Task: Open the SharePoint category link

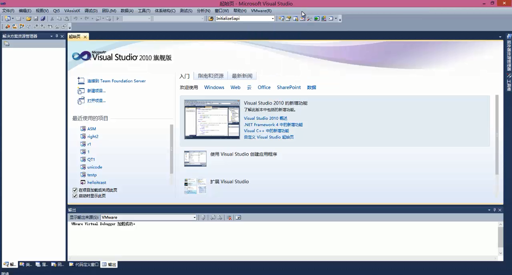Action: click(x=289, y=88)
